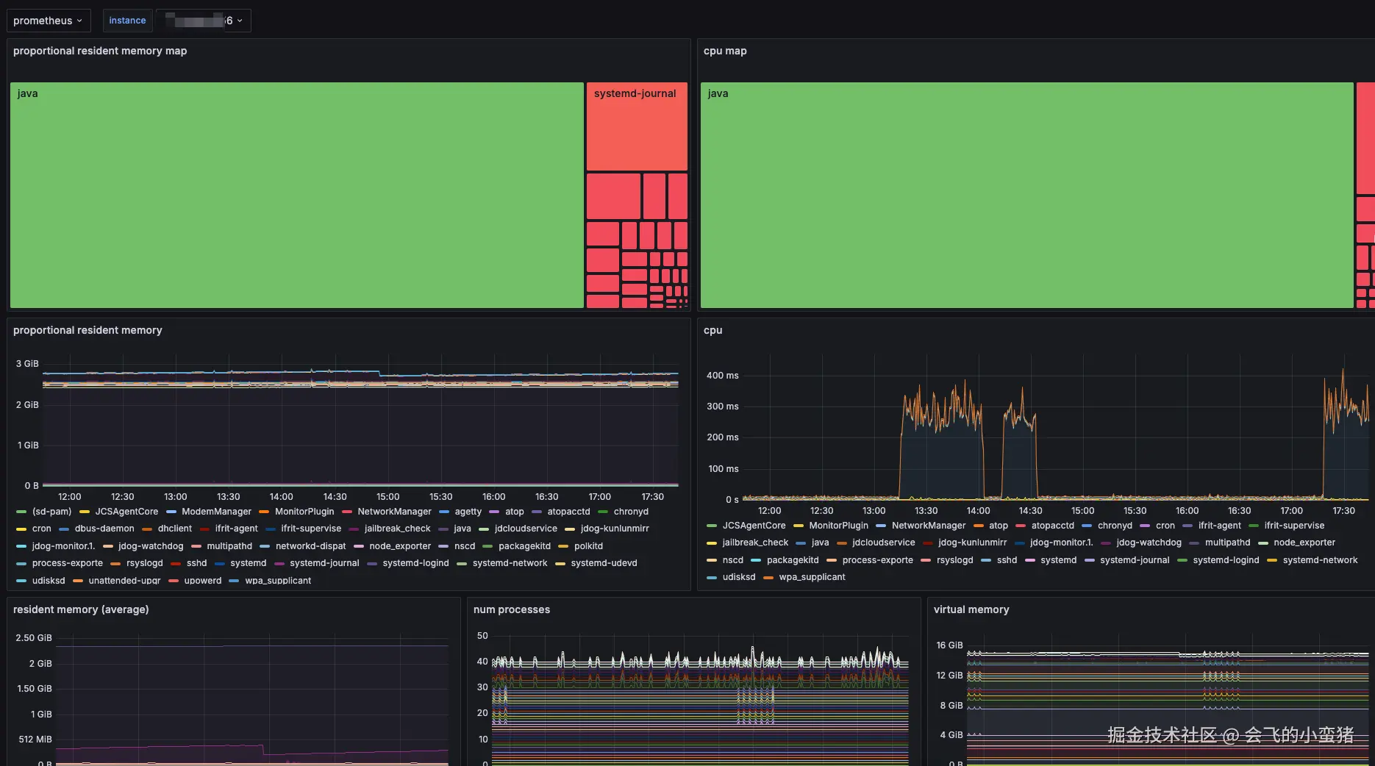Expand the instance value dropdown

click(x=204, y=21)
